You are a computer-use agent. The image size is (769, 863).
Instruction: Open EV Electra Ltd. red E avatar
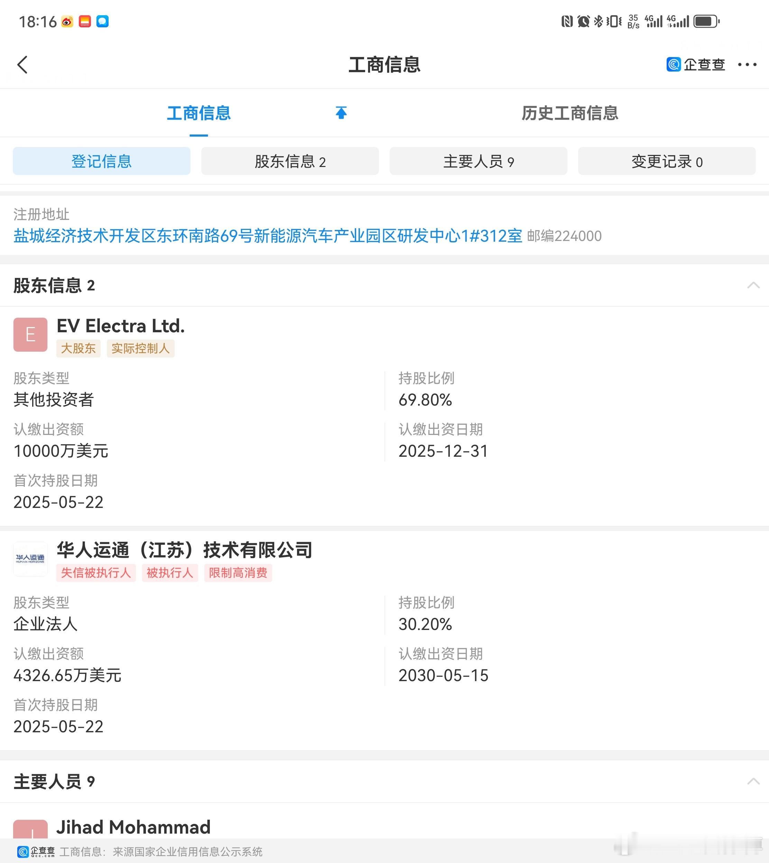(x=30, y=335)
